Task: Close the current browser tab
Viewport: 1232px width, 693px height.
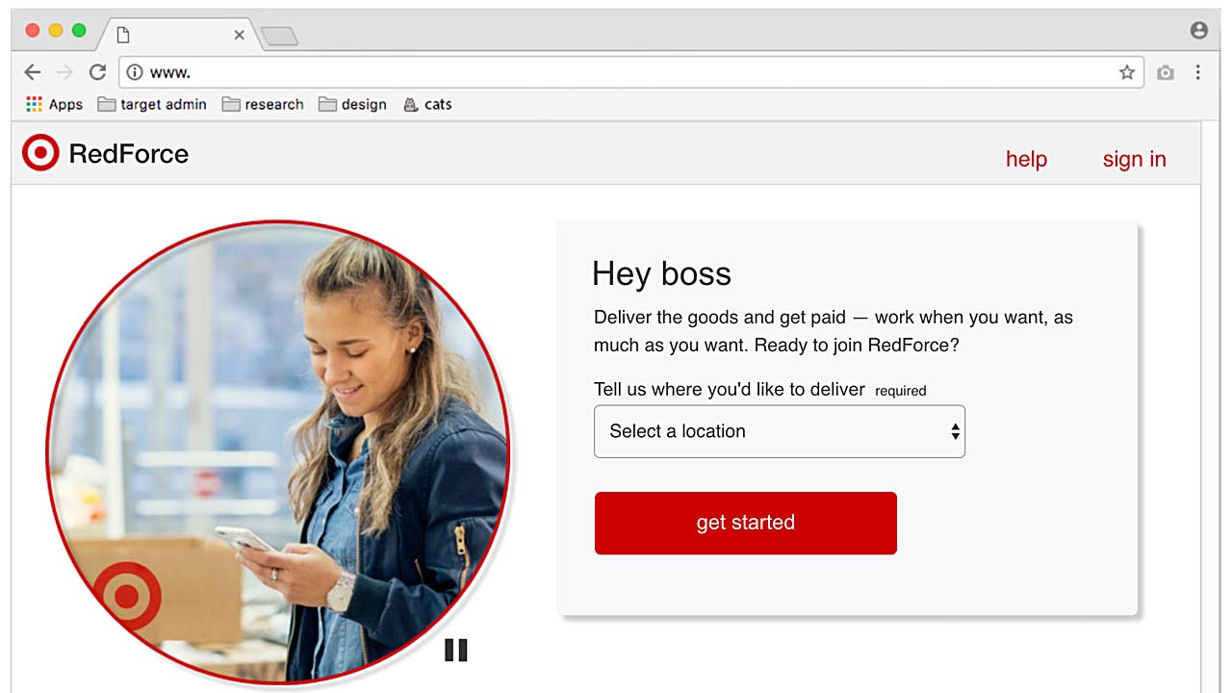Action: pos(239,35)
